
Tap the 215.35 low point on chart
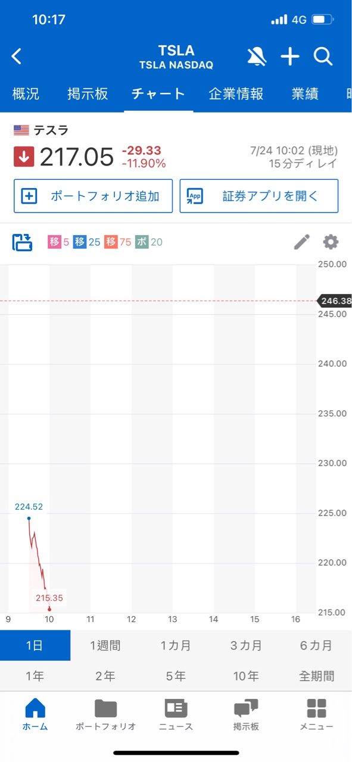coord(49,608)
